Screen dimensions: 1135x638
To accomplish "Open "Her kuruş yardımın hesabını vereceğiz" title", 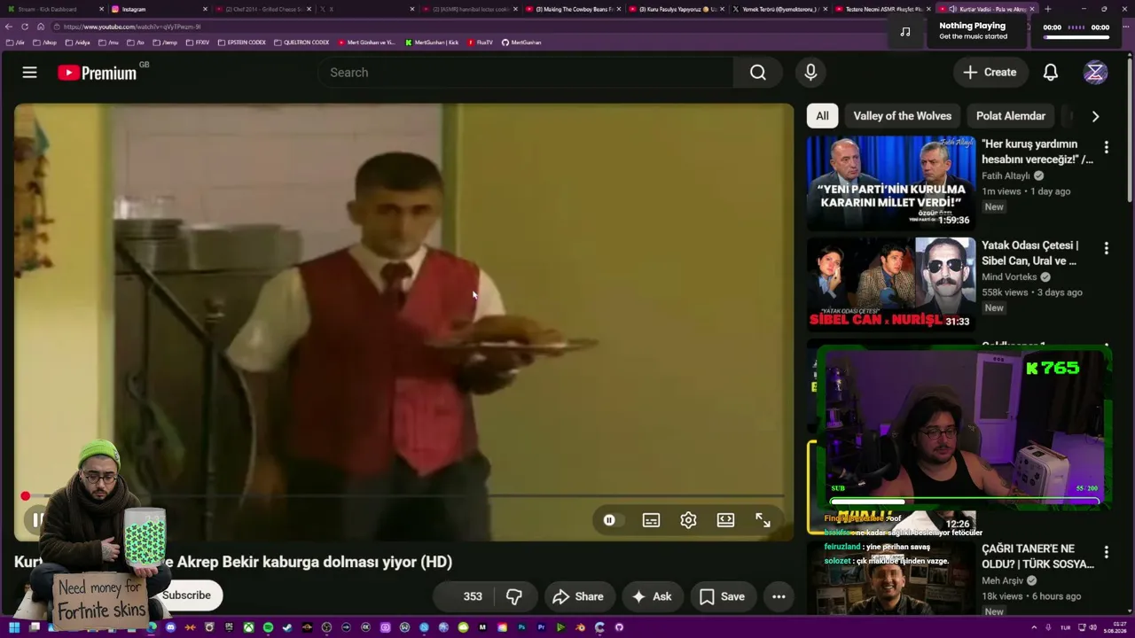I will coord(1037,152).
